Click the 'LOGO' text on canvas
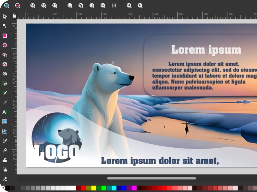This screenshot has width=257, height=192. click(x=57, y=152)
